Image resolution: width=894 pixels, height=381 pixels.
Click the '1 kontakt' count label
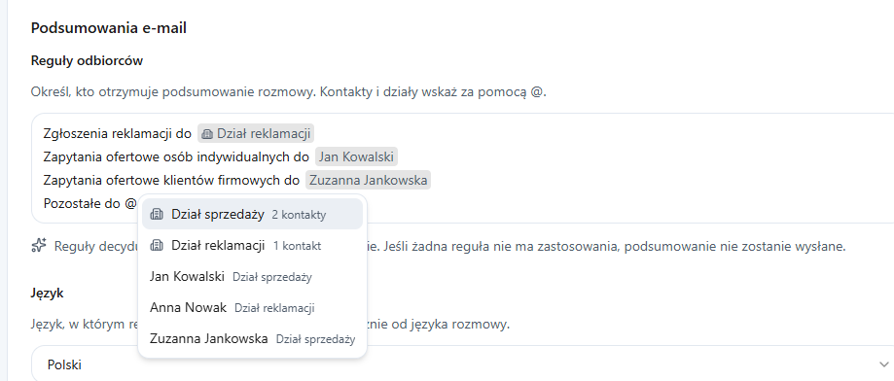[x=297, y=246]
